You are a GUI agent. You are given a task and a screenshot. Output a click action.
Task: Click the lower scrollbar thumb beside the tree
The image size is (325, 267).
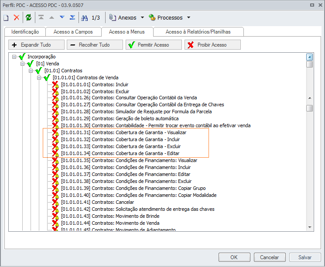click(x=309, y=108)
